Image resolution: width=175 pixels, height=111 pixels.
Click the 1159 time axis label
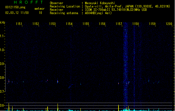(152, 24)
